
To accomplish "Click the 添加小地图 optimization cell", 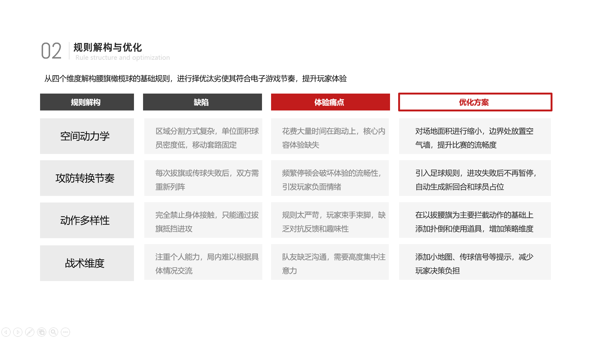I will (475, 262).
